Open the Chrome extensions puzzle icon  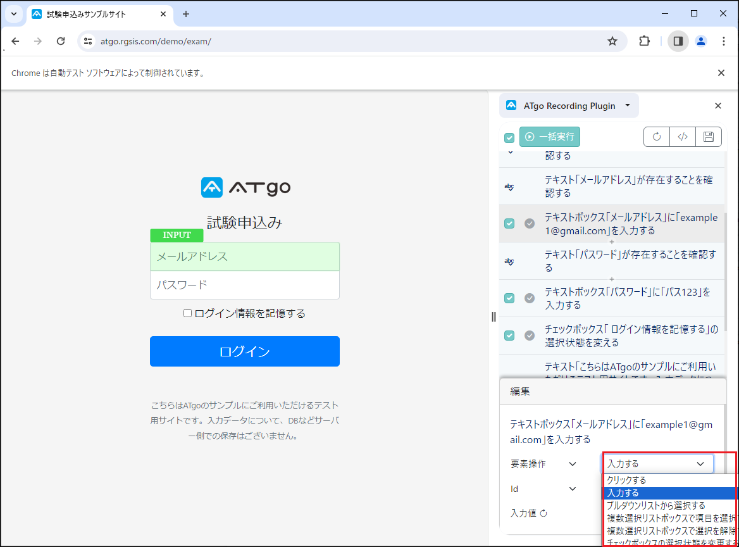pos(644,41)
